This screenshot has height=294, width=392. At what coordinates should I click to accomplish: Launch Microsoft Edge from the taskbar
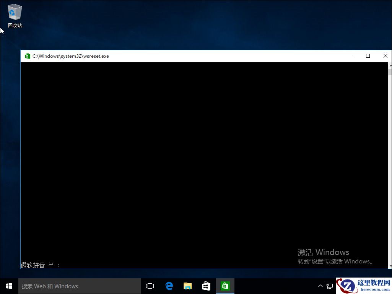tap(169, 286)
